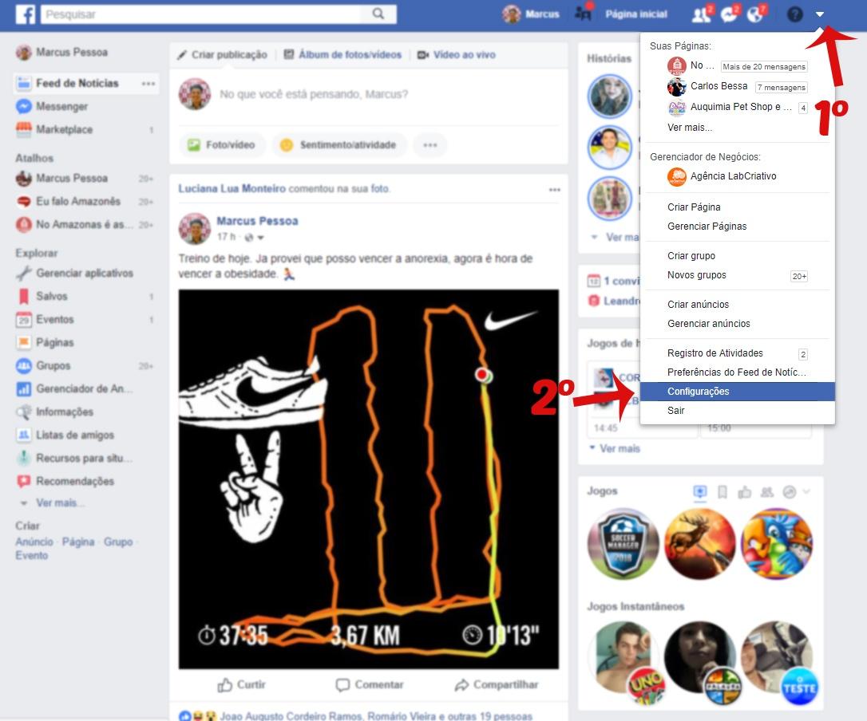Select Criar publicação tab
The width and height of the screenshot is (867, 721).
pyautogui.click(x=222, y=55)
